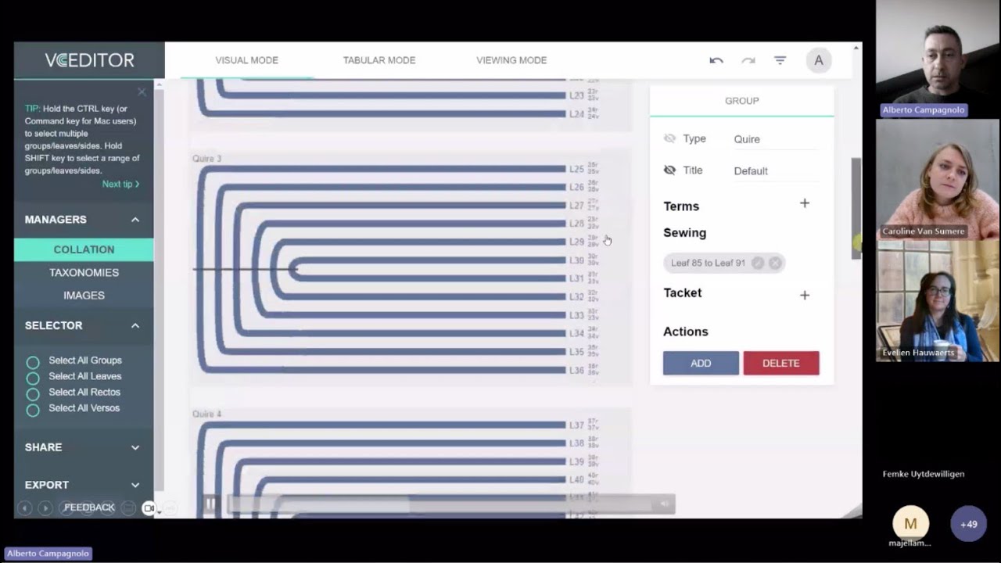Select All Rectos radio option
The height and width of the screenshot is (563, 1001).
(33, 393)
